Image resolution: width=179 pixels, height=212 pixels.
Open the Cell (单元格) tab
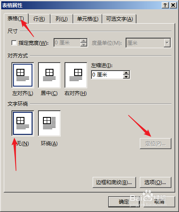pyautogui.click(x=88, y=19)
